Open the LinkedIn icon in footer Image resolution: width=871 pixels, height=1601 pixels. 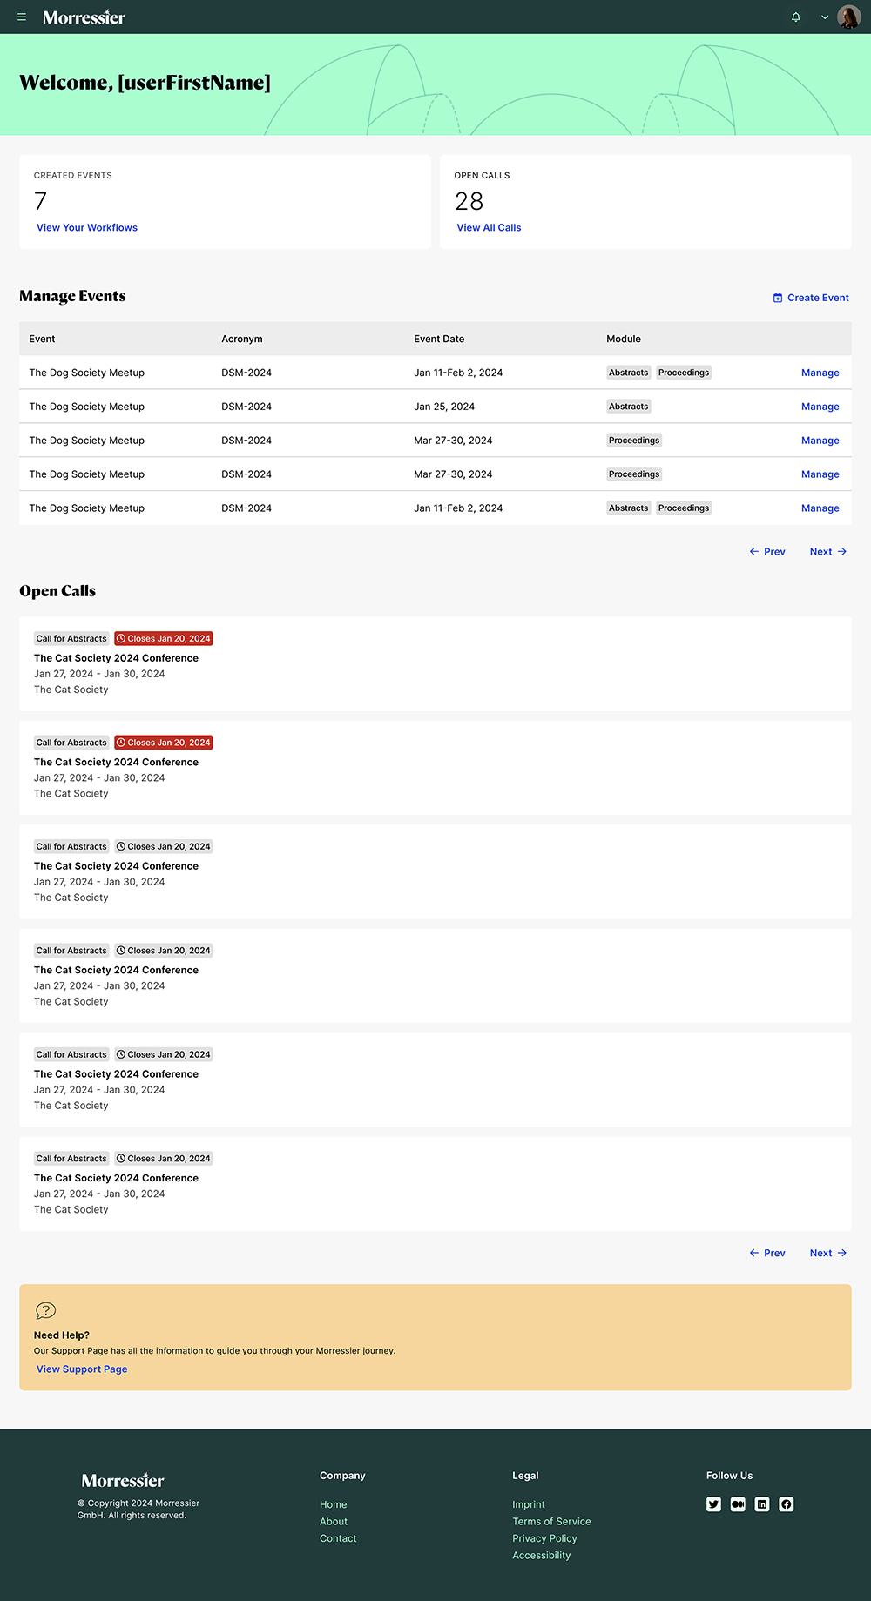pos(762,1504)
